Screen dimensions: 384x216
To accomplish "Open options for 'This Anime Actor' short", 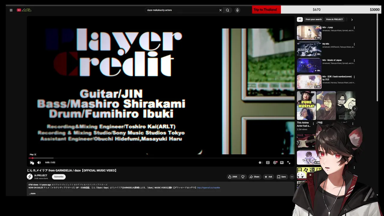I will 313,124.
